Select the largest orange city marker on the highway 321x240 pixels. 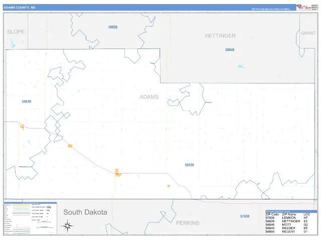118,172
